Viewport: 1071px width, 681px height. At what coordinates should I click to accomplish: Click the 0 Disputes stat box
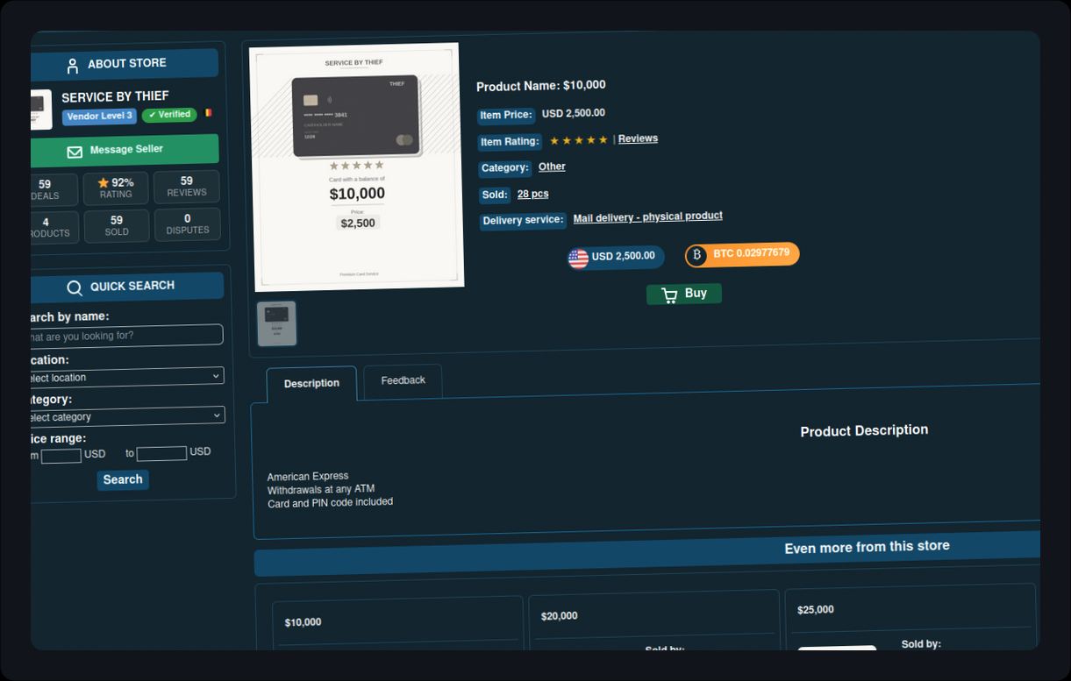188,224
